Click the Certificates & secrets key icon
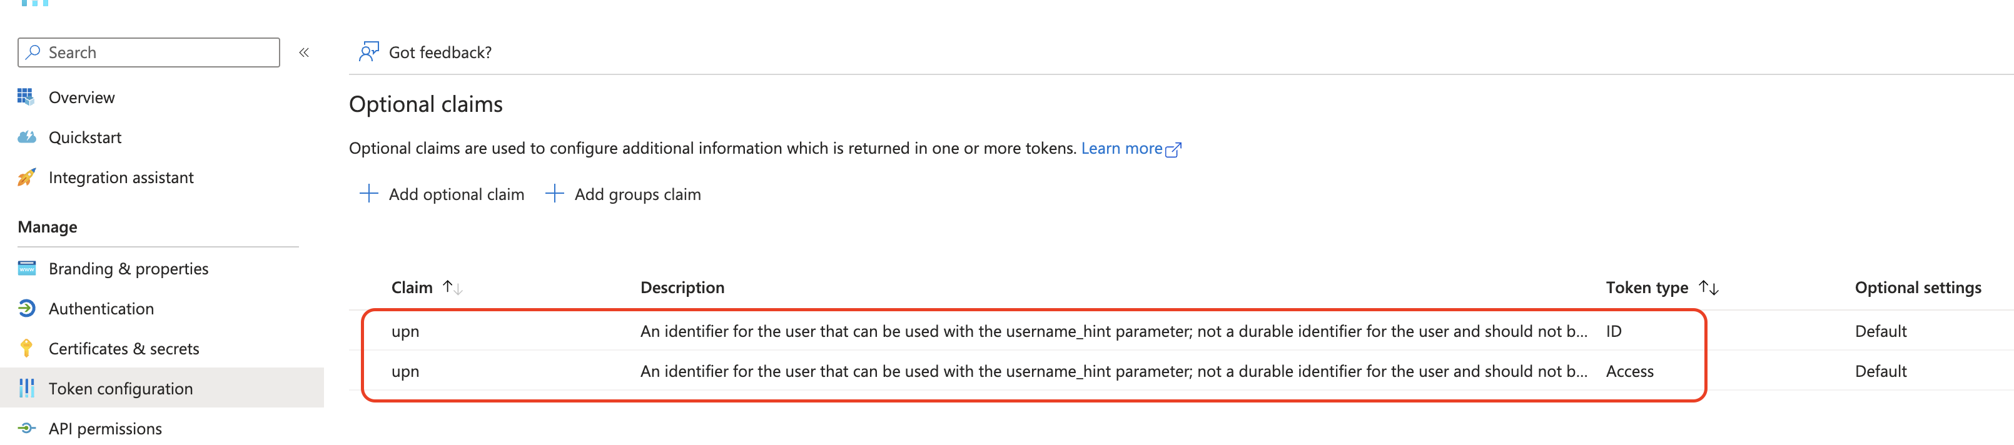2014x445 pixels. pos(26,348)
